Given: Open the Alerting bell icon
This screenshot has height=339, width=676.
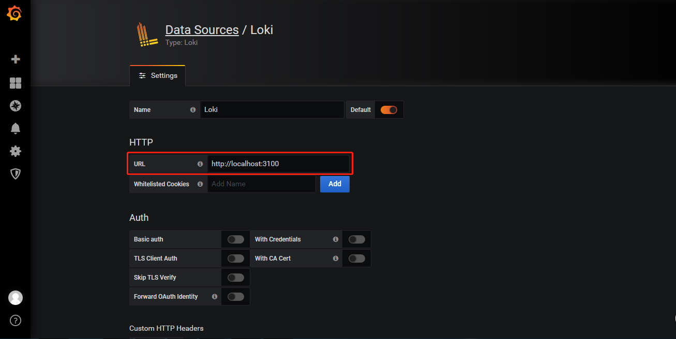Looking at the screenshot, I should point(16,128).
